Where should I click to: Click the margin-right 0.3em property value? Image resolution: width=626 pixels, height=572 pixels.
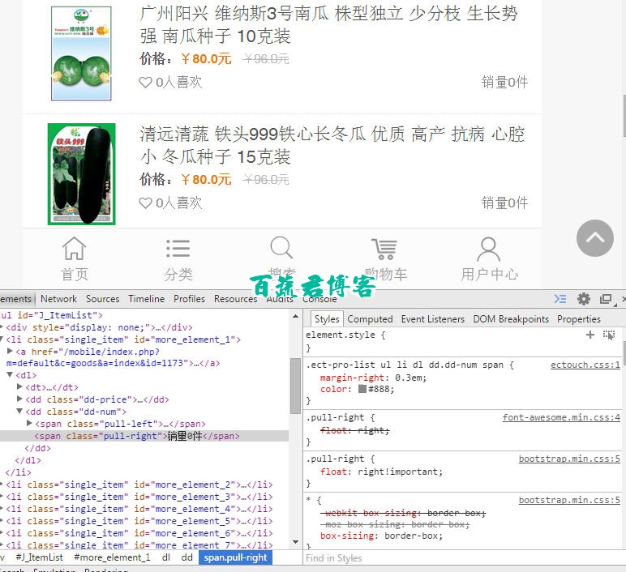pyautogui.click(x=409, y=378)
